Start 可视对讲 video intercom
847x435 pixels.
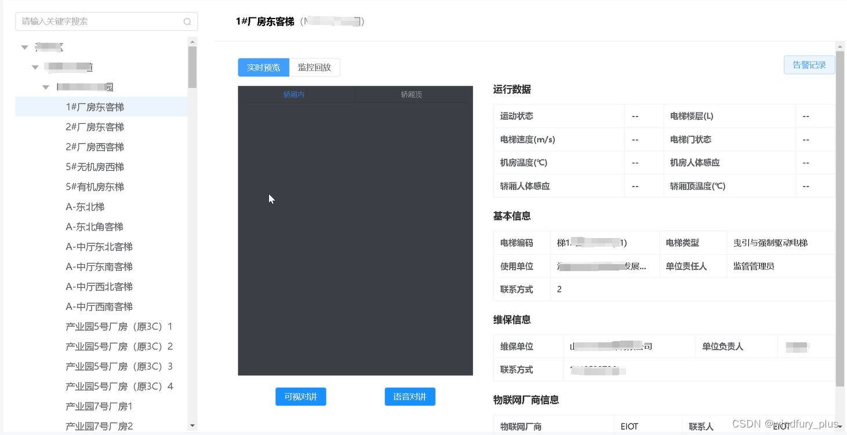301,397
